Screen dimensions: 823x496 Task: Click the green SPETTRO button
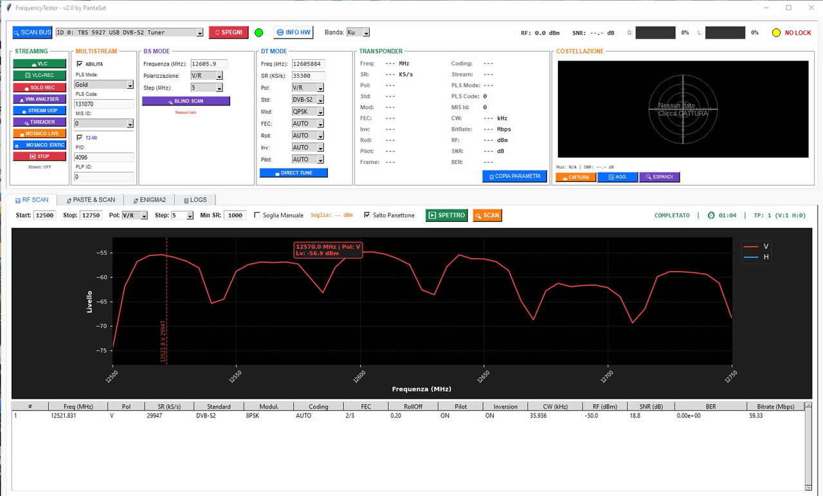click(x=447, y=216)
